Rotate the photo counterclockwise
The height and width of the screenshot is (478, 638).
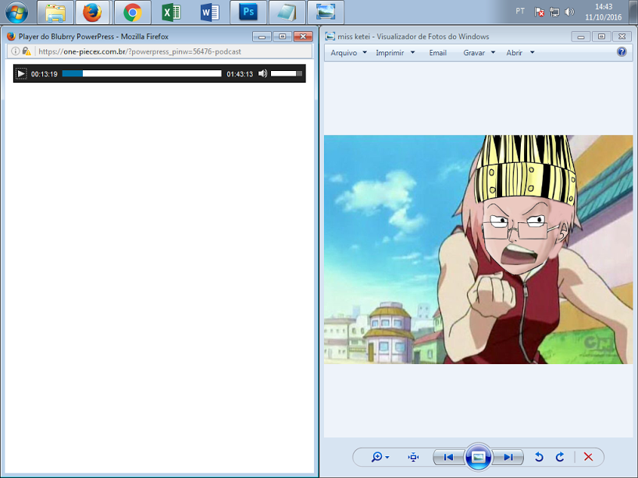click(x=539, y=457)
